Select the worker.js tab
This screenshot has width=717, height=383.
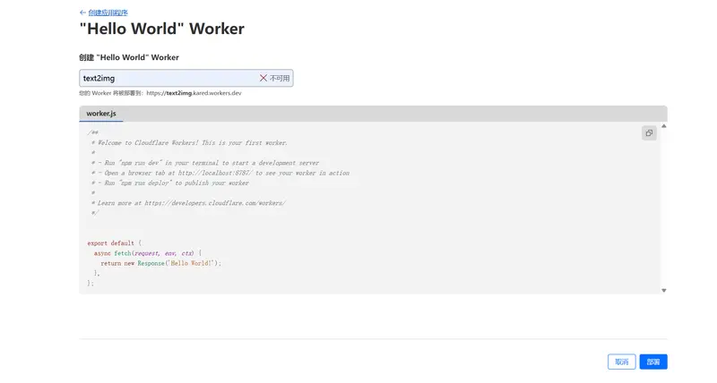point(101,114)
